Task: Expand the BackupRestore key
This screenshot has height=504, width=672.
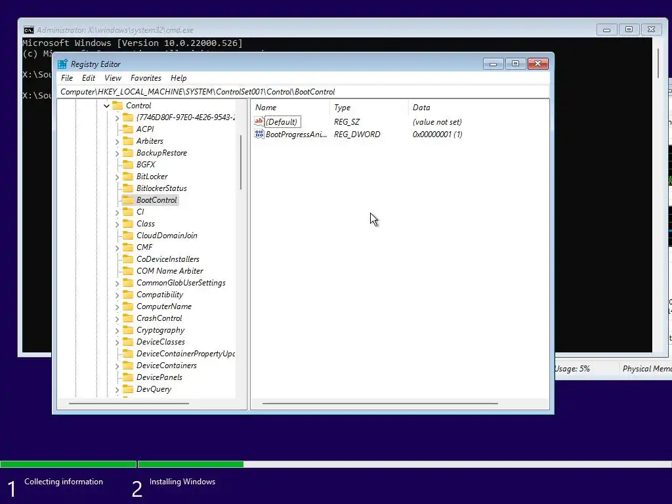Action: [117, 153]
